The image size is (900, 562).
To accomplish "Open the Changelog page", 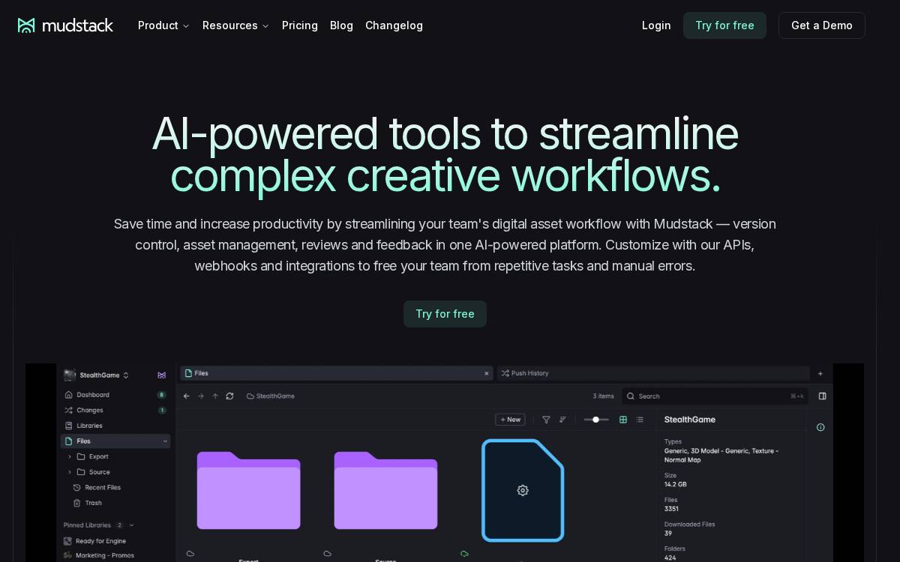I will click(394, 25).
